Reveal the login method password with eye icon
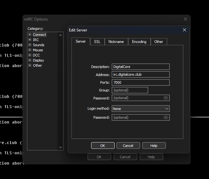The image size is (209, 179). (166, 117)
